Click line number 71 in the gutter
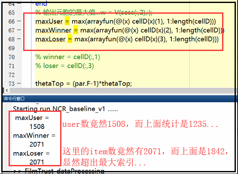238x174 pixels. pos(12,66)
